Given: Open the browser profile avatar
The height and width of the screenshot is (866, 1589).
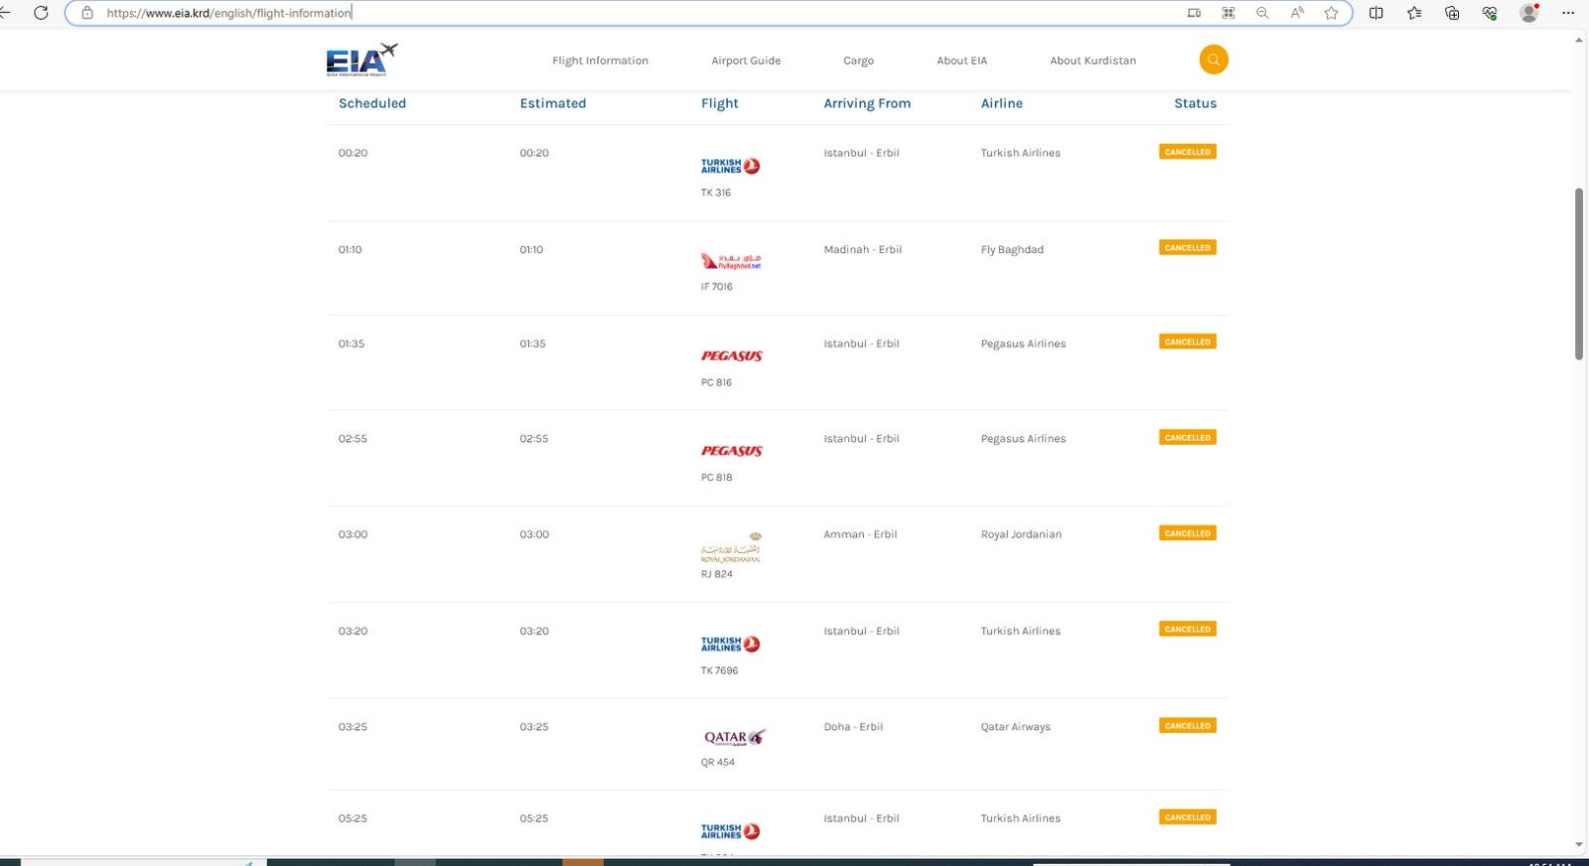Looking at the screenshot, I should [1529, 13].
